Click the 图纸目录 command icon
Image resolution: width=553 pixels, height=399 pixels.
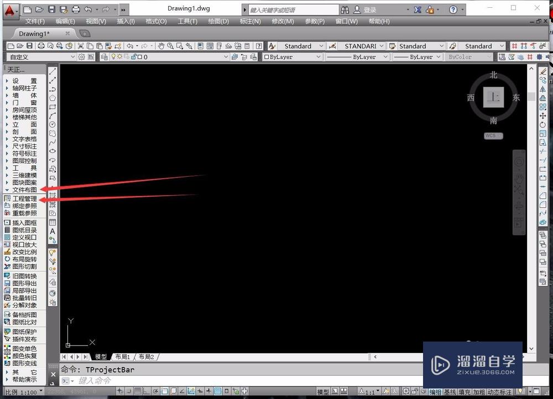tap(7, 230)
